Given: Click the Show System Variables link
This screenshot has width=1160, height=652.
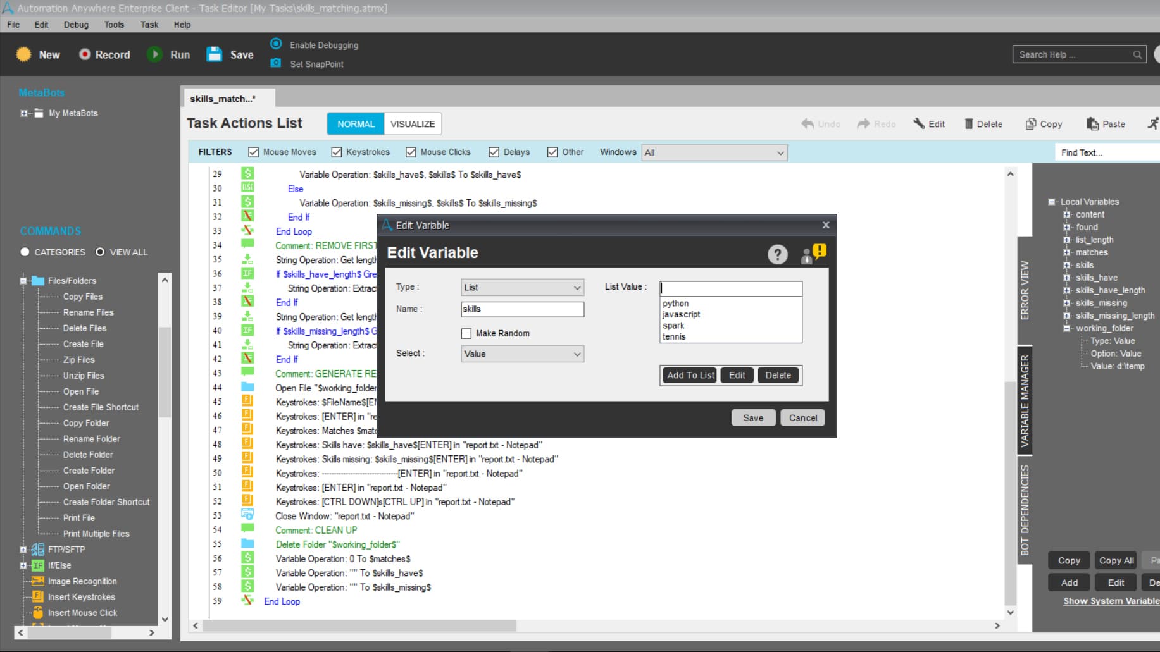Looking at the screenshot, I should pos(1111,601).
